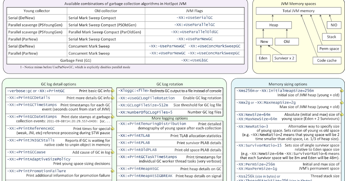This screenshot has height=181, width=345.
Task: Click the thumbs-up icon beside -Xmx2g
Action: click(342, 102)
